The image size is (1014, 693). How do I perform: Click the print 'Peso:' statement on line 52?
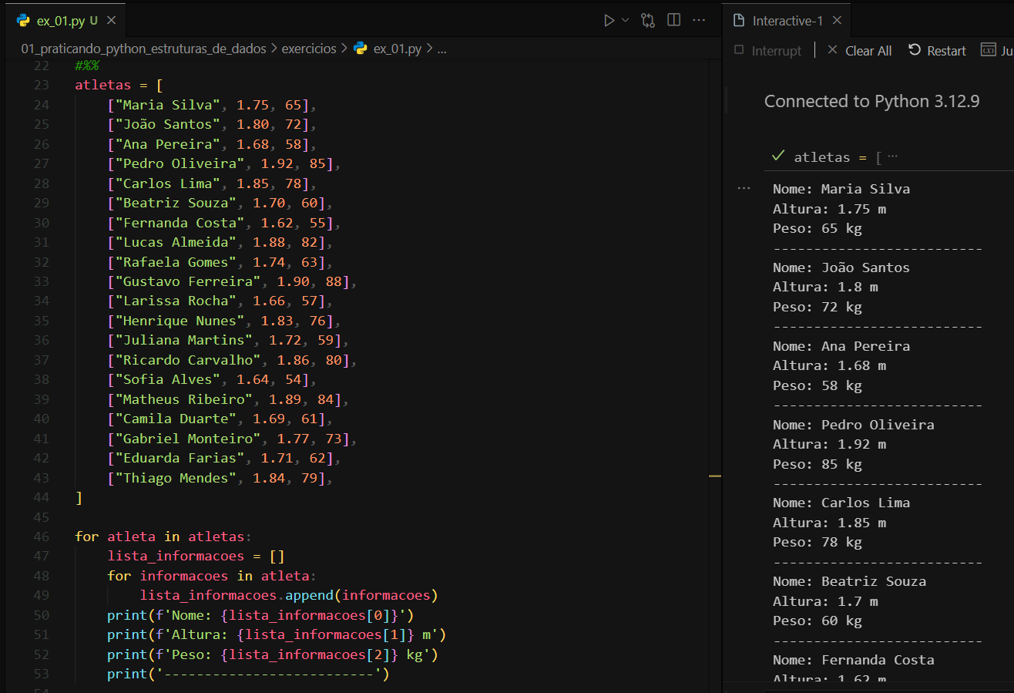pos(273,654)
